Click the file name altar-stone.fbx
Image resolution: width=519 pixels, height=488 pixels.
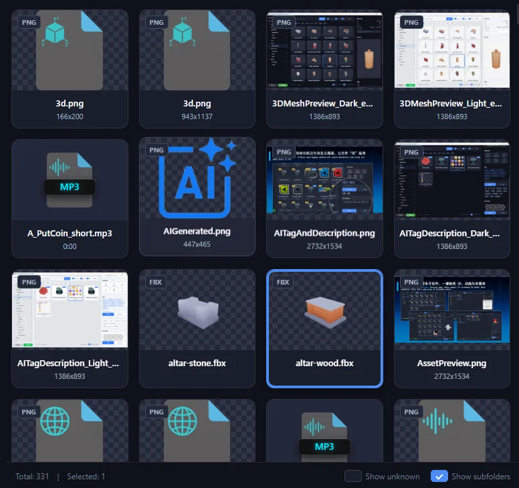point(197,363)
